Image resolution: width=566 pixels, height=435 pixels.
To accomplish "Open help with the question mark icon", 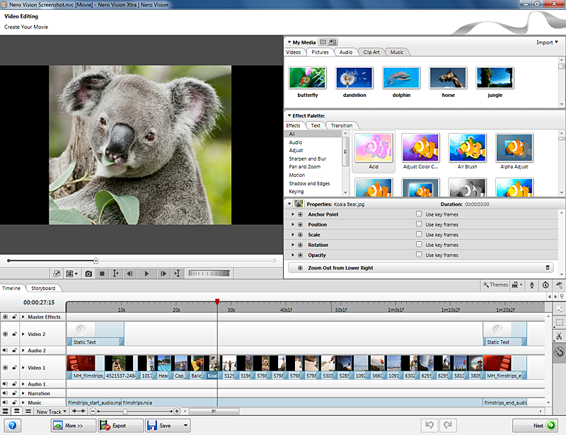I will click(x=12, y=425).
